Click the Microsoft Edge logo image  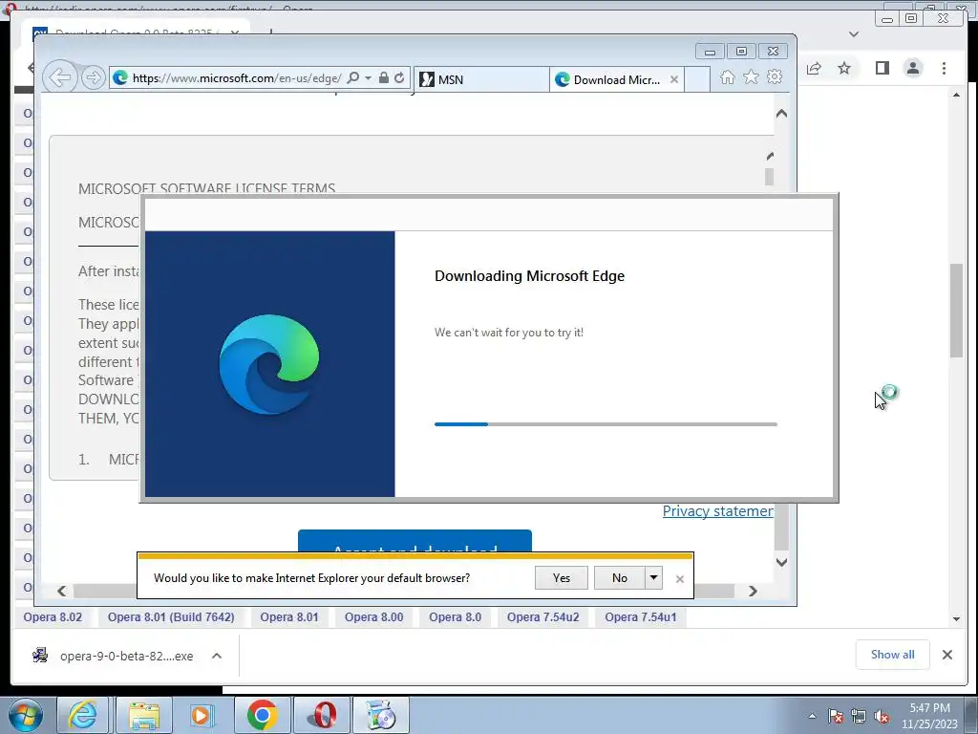269,364
